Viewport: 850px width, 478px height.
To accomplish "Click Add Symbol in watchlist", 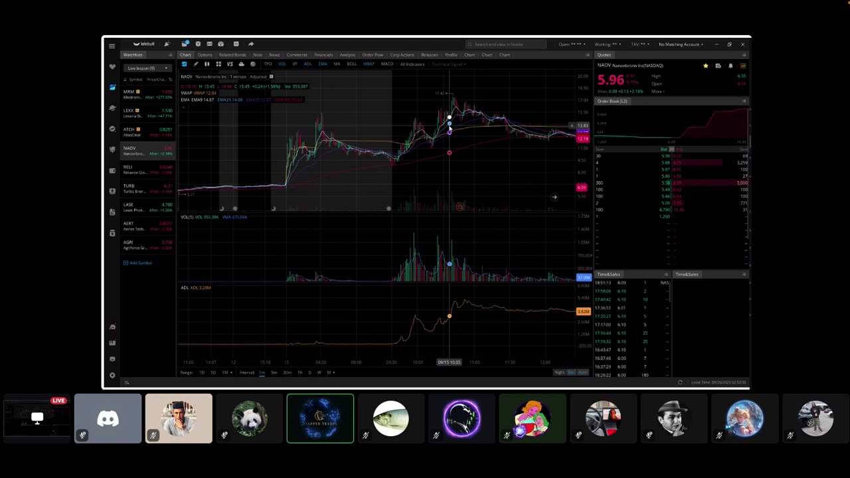I will pos(138,263).
